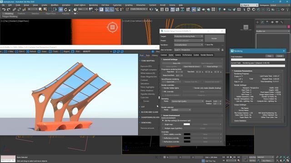
Task: Click the Undo arrow icon
Action: click(x=4, y=10)
